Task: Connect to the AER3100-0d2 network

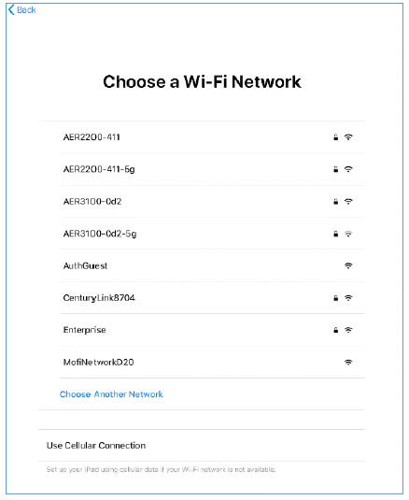Action: pyautogui.click(x=212, y=202)
